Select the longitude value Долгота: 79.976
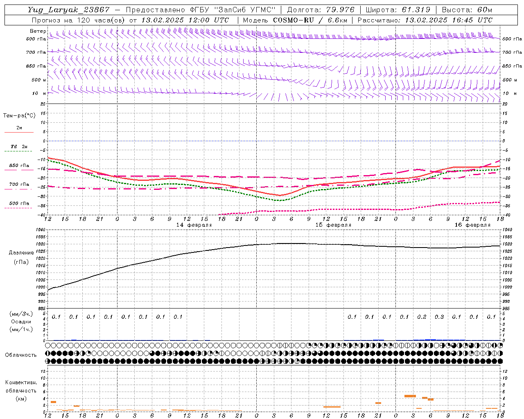 point(321,10)
